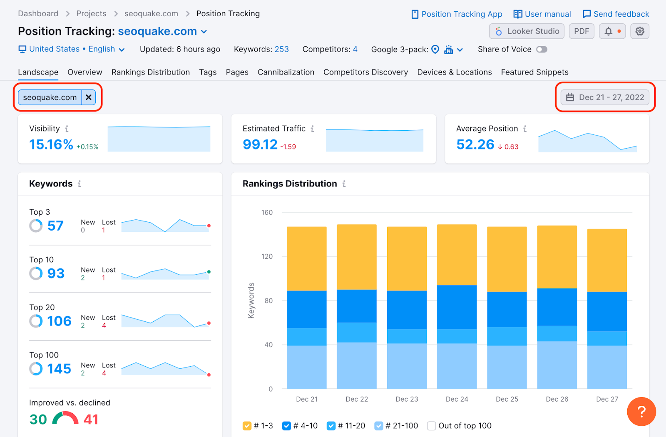
Task: Remove seoquake.com filter chip
Action: point(89,97)
